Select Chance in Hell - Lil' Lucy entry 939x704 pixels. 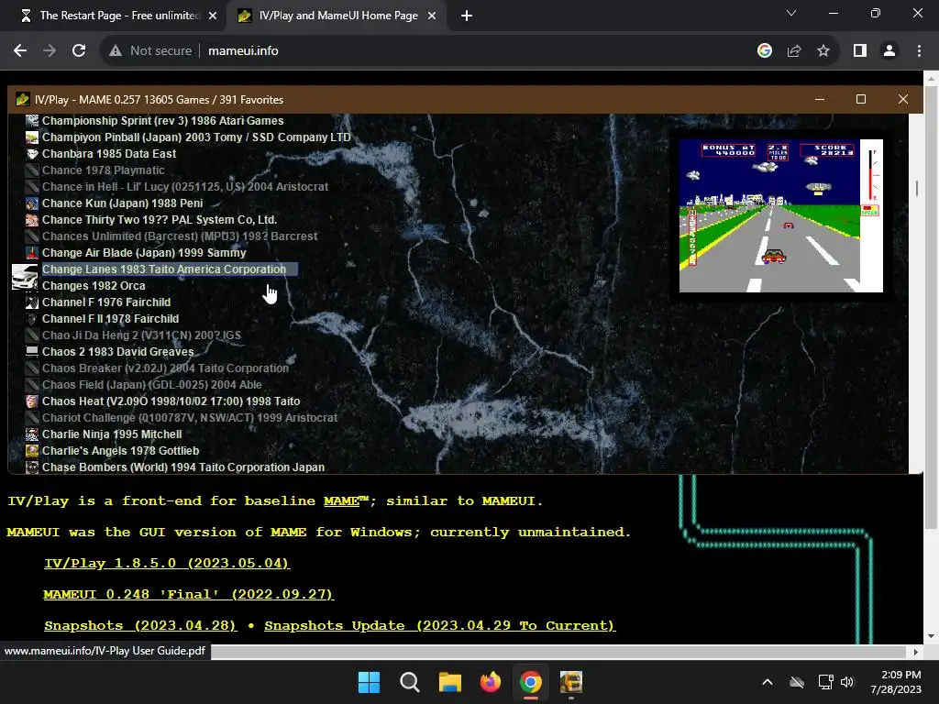click(185, 187)
